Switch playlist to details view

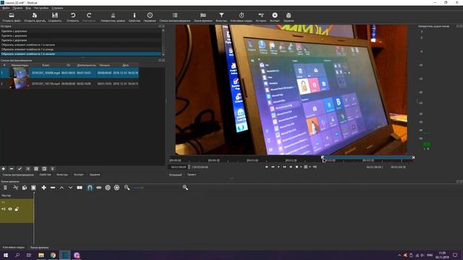[x=27, y=169]
